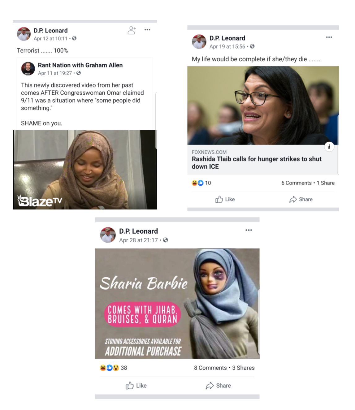This screenshot has height=410, width=355.
Task: Click D.P. Leonard avatar on Apr 19 post
Action: click(x=199, y=42)
